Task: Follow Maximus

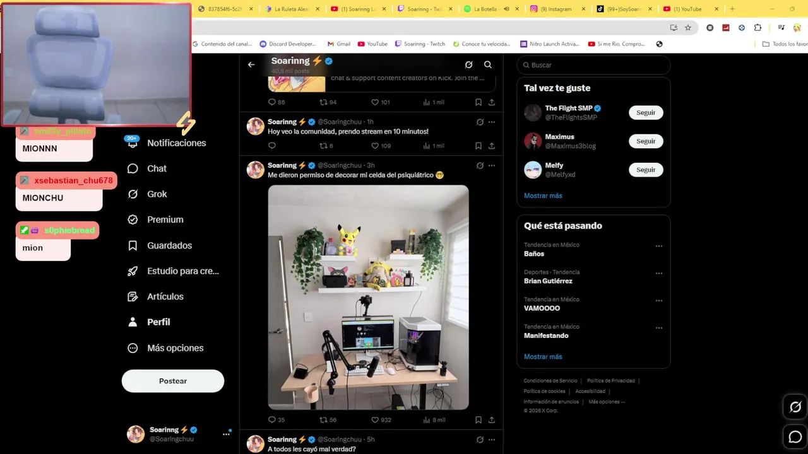Action: [646, 141]
